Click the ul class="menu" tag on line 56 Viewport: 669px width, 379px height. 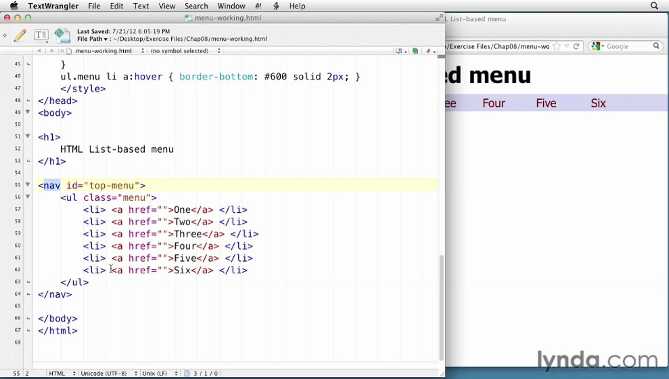[109, 197]
